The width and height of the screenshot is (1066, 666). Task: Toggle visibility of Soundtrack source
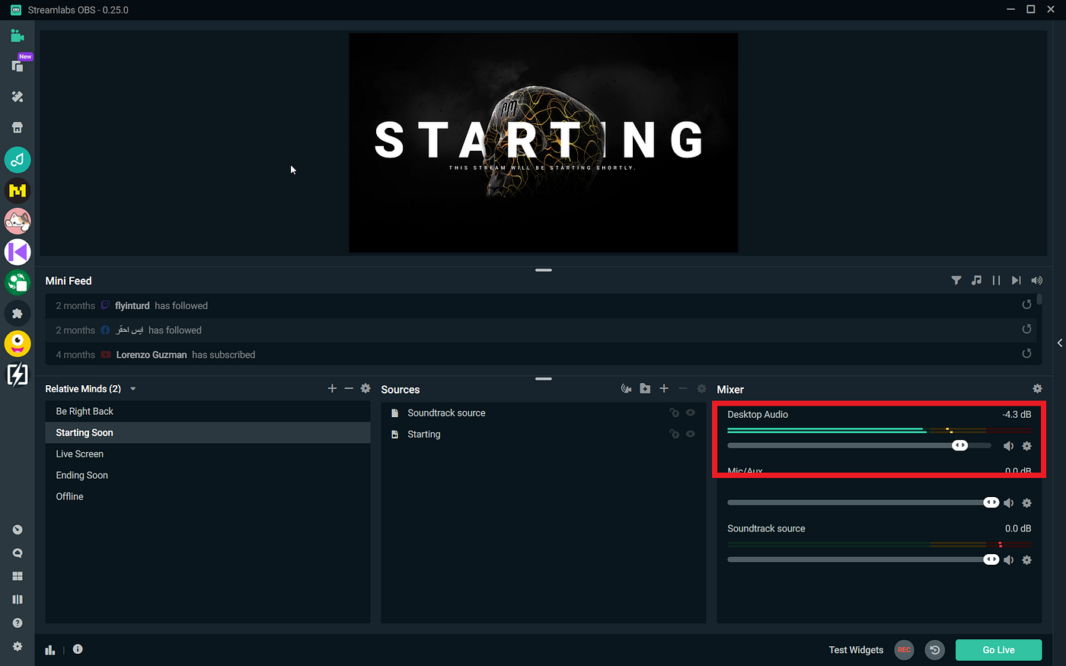pos(691,413)
